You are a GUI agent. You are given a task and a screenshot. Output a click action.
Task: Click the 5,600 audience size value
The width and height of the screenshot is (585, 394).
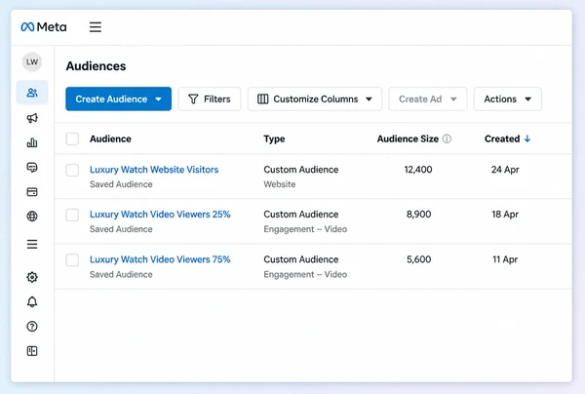coord(418,259)
